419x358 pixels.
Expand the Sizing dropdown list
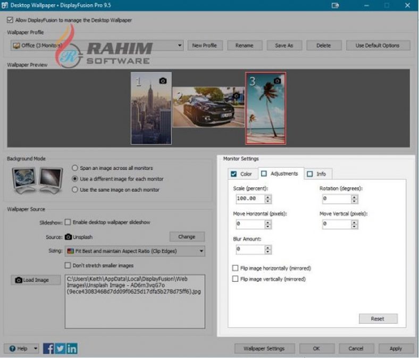tap(202, 251)
